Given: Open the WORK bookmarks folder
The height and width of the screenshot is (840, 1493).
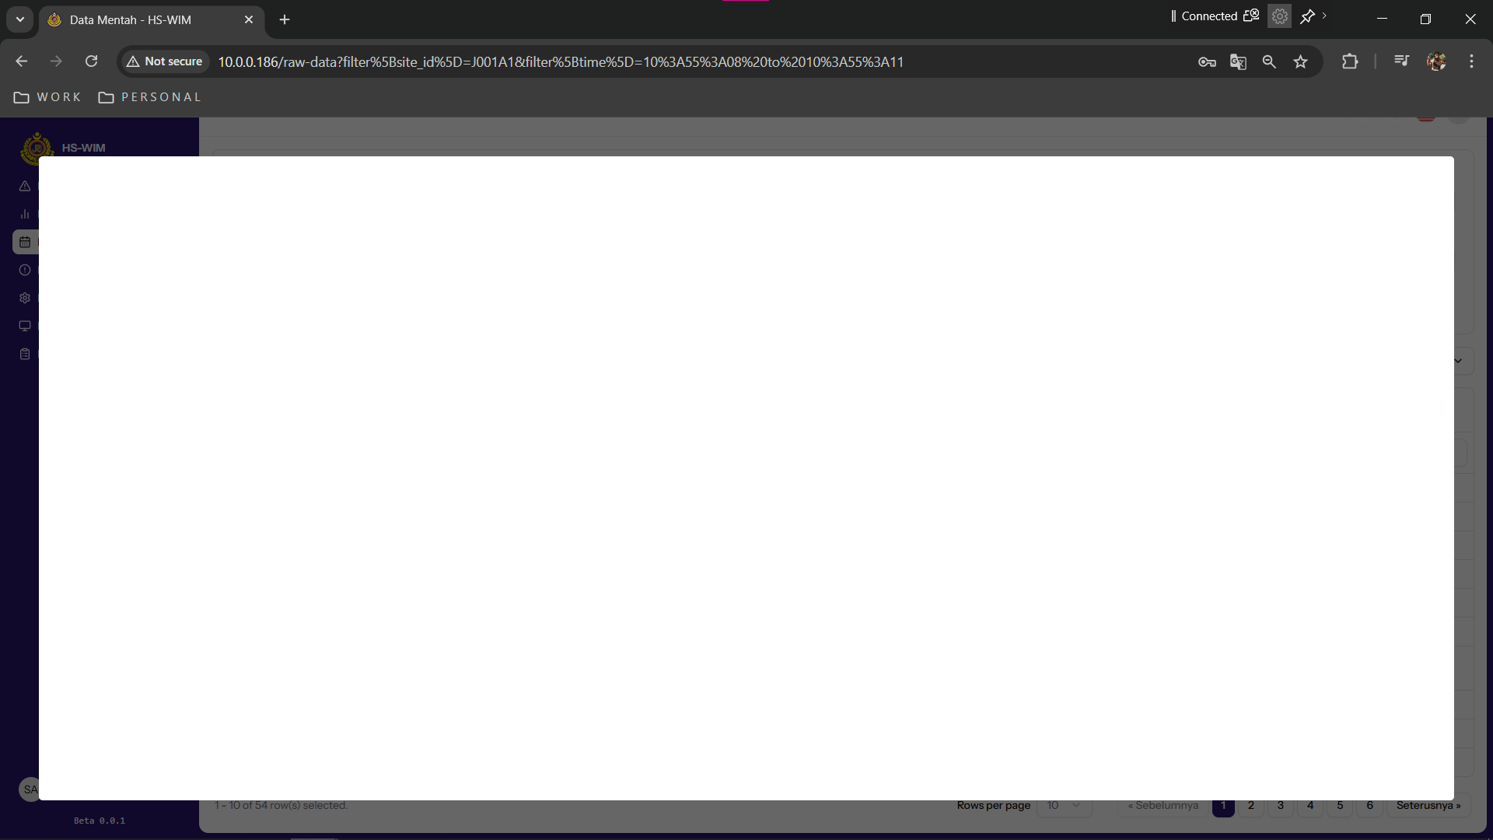Looking at the screenshot, I should (48, 97).
